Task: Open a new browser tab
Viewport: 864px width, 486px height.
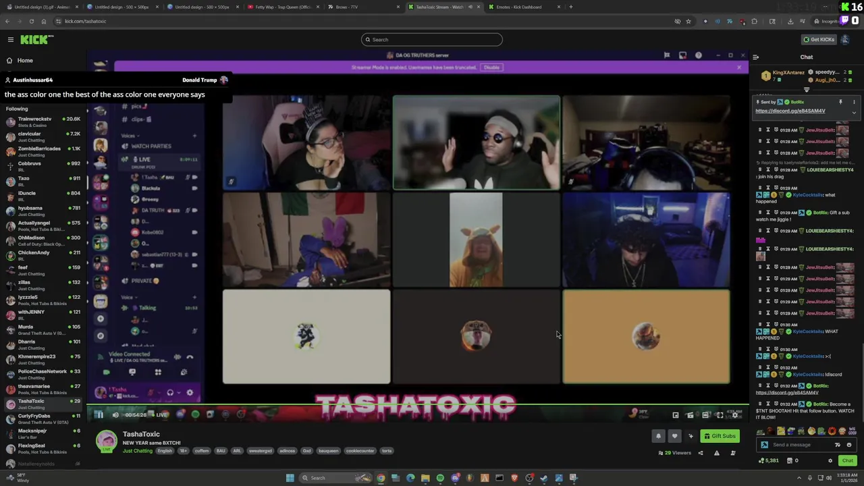Action: [571, 7]
